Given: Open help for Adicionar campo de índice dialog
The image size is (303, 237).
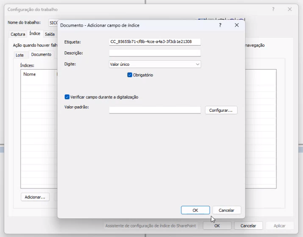Looking at the screenshot, I should (x=220, y=25).
